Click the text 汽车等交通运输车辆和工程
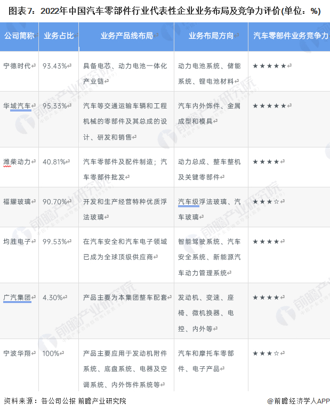The height and width of the screenshot is (412, 330). (x=125, y=106)
